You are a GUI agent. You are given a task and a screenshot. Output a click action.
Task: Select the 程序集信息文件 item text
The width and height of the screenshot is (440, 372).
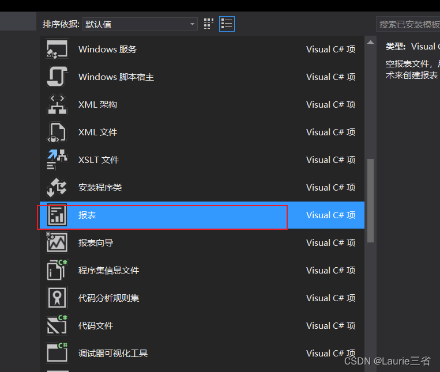tap(108, 270)
